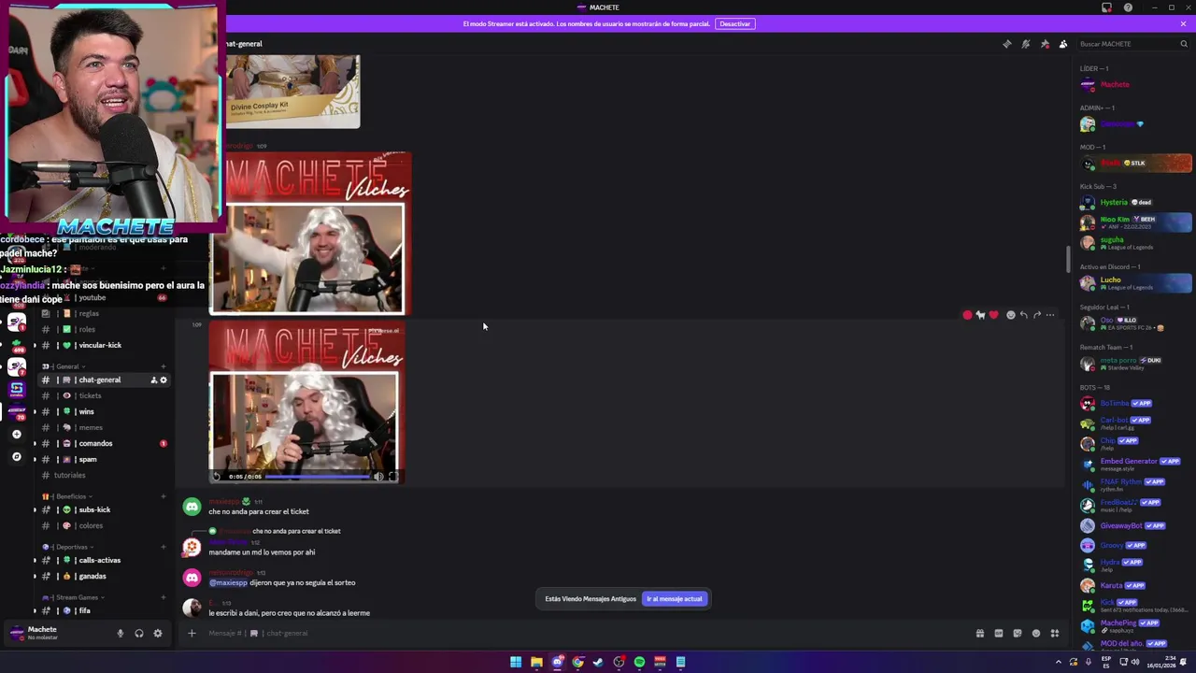
Task: Add the red circle reaction to message
Action: 967,315
